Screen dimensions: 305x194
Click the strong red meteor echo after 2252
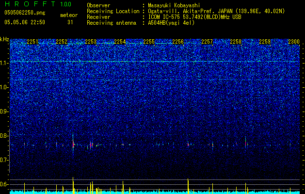[73, 145]
